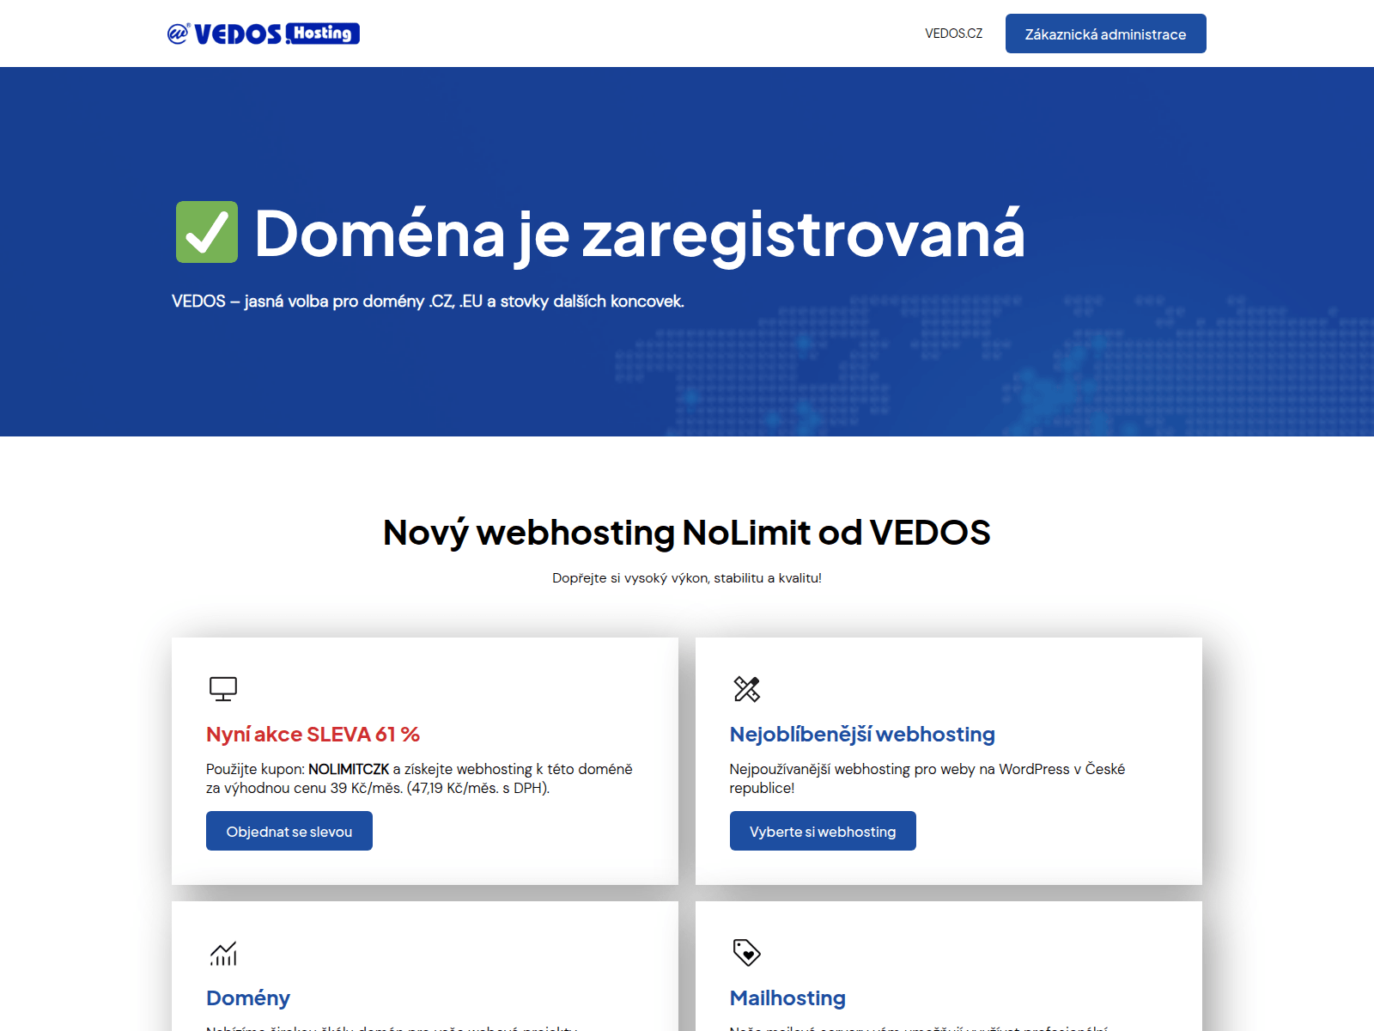The height and width of the screenshot is (1031, 1374).
Task: Open the Mailhosting heading link
Action: [787, 998]
